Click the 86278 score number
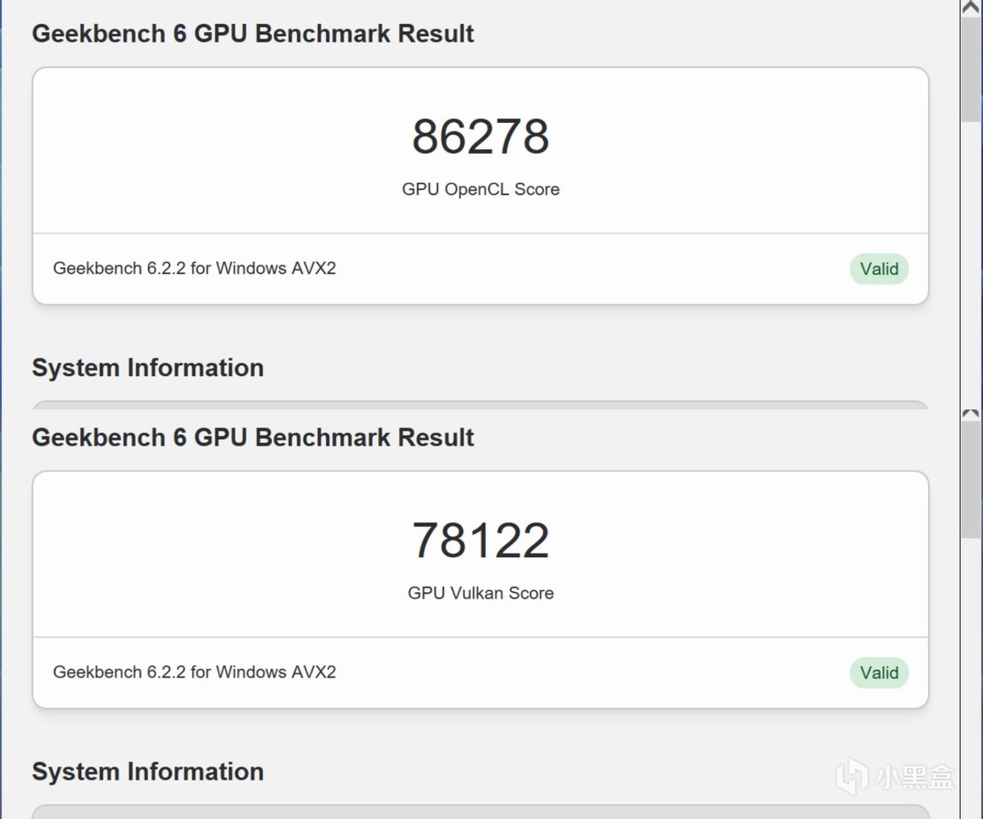 pos(480,137)
